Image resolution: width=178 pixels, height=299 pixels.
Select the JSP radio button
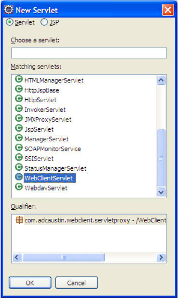(x=44, y=22)
